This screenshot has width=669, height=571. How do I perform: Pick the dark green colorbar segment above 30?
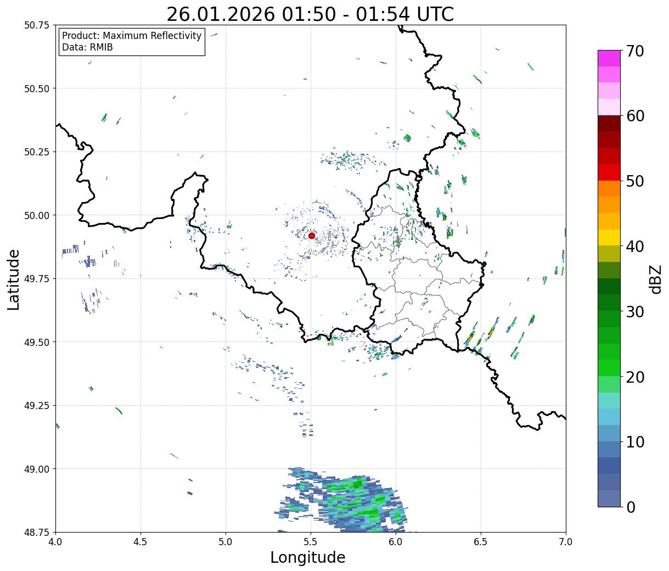(609, 287)
